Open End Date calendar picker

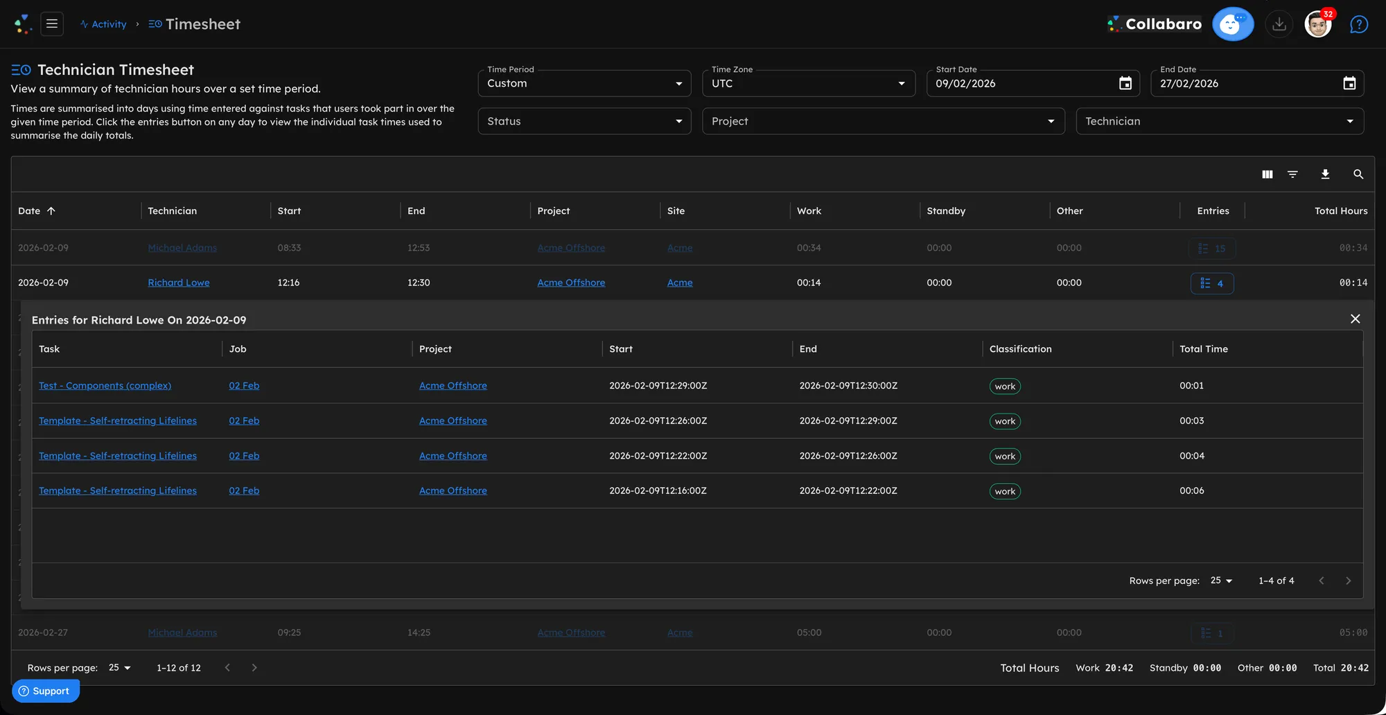(1349, 83)
